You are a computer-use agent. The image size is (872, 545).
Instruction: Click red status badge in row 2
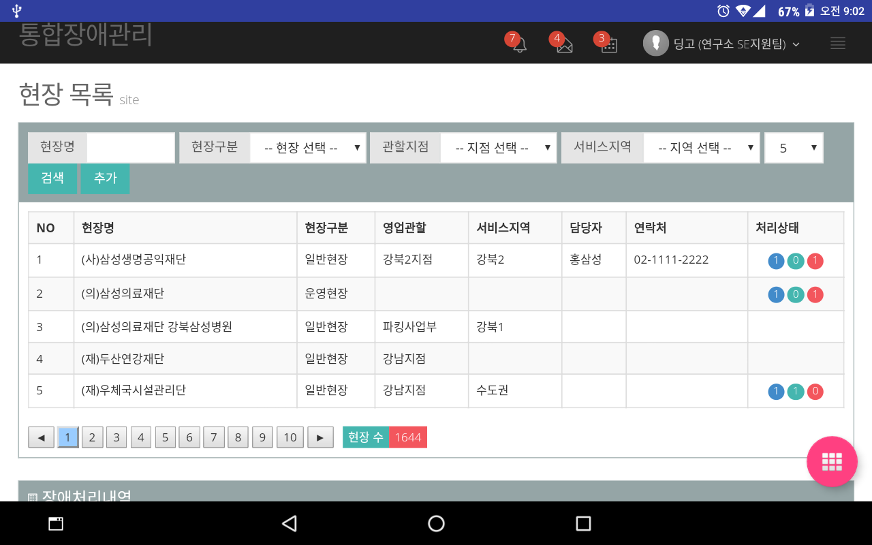(815, 294)
